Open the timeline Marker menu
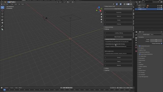Viewport: 163px width, 92px height. (x=20, y=88)
